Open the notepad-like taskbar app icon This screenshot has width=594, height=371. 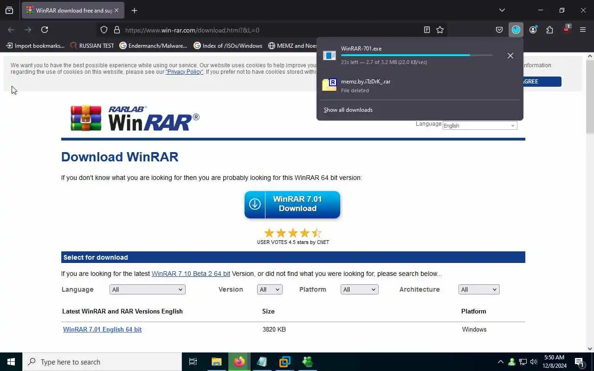click(x=262, y=362)
